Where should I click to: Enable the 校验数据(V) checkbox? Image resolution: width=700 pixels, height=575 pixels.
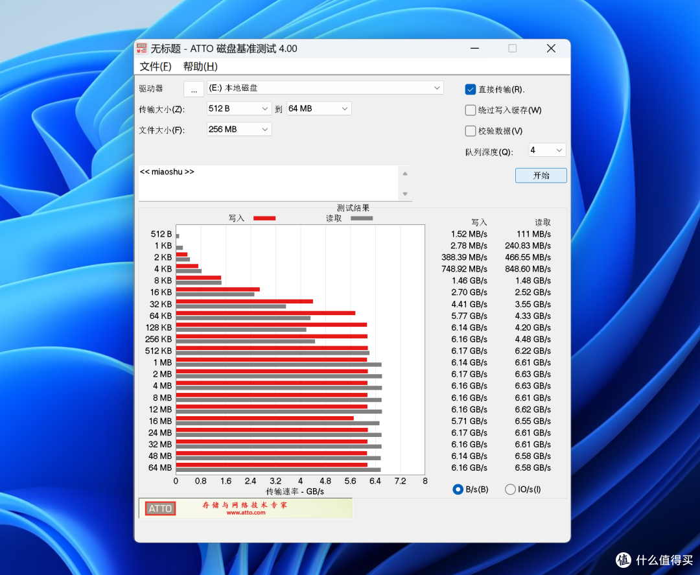(470, 131)
